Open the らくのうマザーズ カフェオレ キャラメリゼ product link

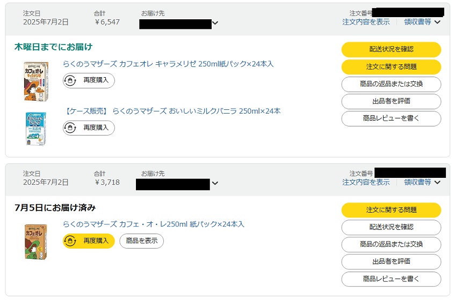pos(168,64)
